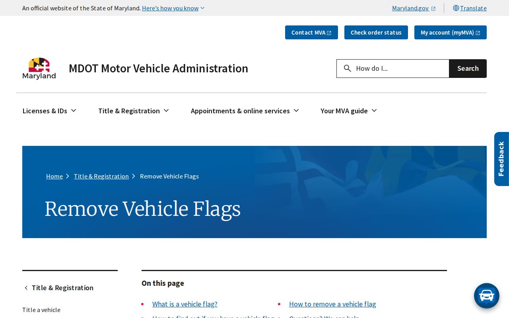Screen dimensions: 509x318
Task: Click the search magnifier icon
Action: click(x=348, y=68)
